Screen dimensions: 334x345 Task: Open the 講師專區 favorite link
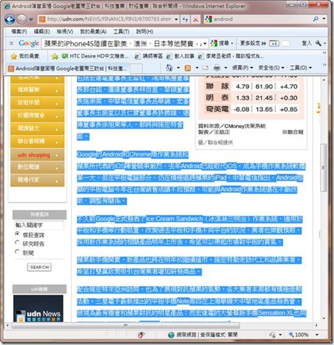pos(149,56)
